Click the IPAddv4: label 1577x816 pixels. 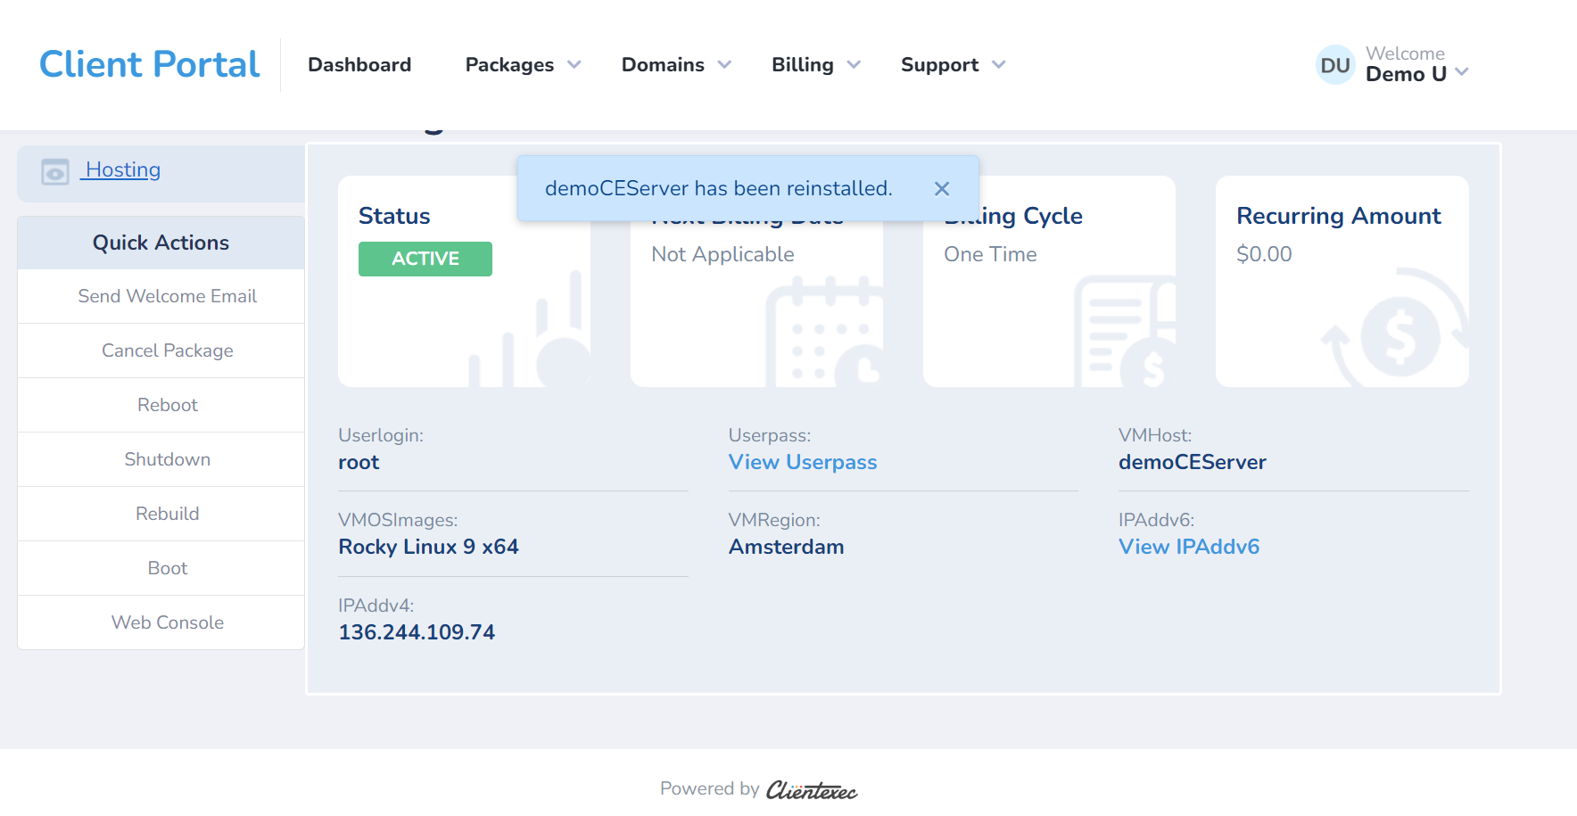point(376,606)
